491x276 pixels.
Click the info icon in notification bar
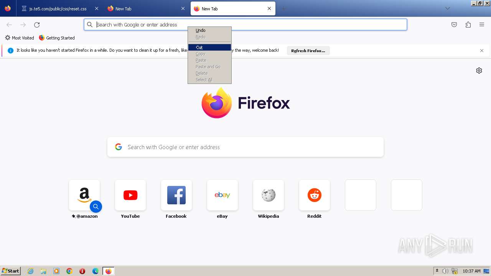coord(11,51)
